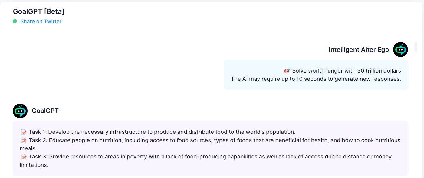
Task: Click the memo icon next to Task 3
Action: click(x=24, y=157)
